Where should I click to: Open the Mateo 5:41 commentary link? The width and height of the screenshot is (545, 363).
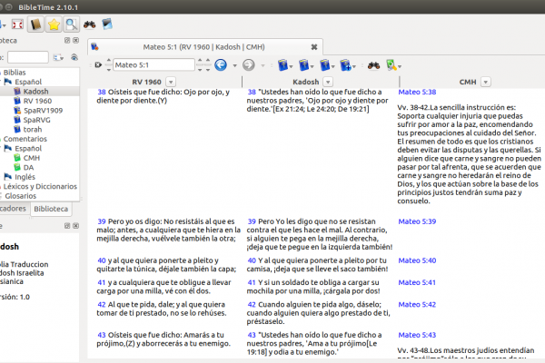coord(417,283)
